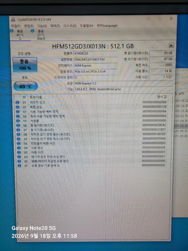Click the status dot for attribute 0A
The image size is (188, 251).
point(19,143)
